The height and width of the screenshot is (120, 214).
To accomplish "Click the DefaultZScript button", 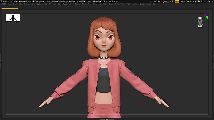I will 185,1.
